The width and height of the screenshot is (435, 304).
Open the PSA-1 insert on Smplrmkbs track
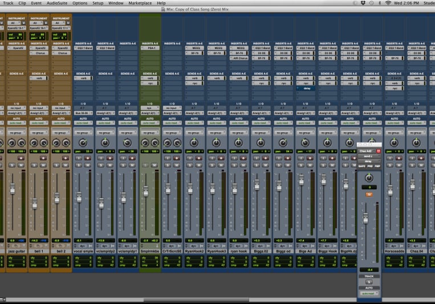click(x=150, y=48)
